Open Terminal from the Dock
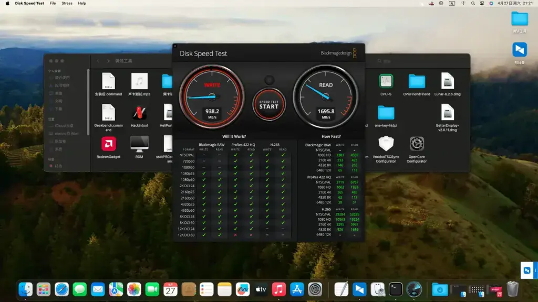538x302 pixels. pos(396,289)
